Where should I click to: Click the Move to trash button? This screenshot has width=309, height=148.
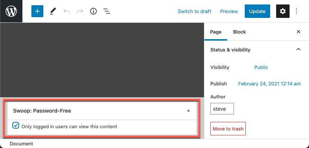[228, 129]
